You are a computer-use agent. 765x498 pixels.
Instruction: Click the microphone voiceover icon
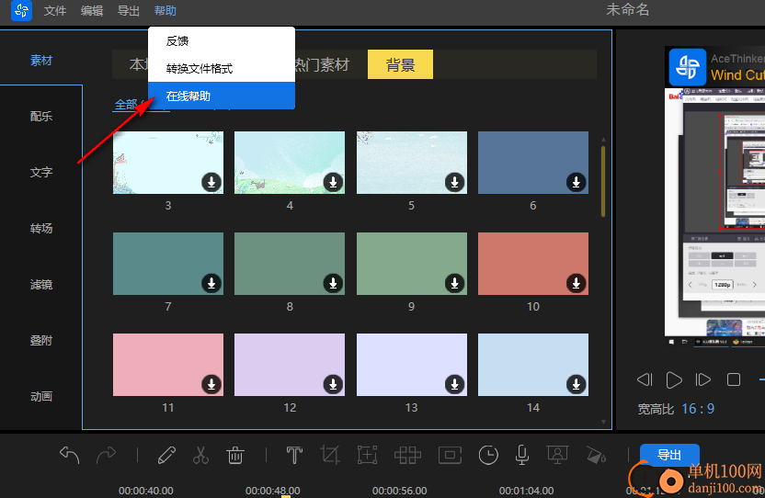522,455
